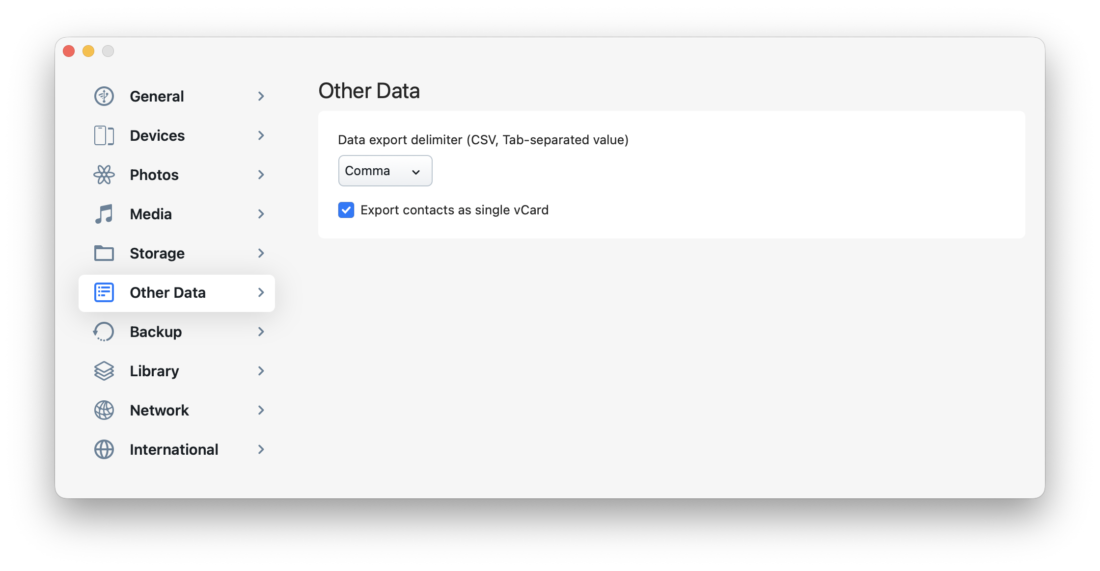Viewport: 1100px width, 571px height.
Task: Click the Devices phone icon
Action: pyautogui.click(x=104, y=135)
